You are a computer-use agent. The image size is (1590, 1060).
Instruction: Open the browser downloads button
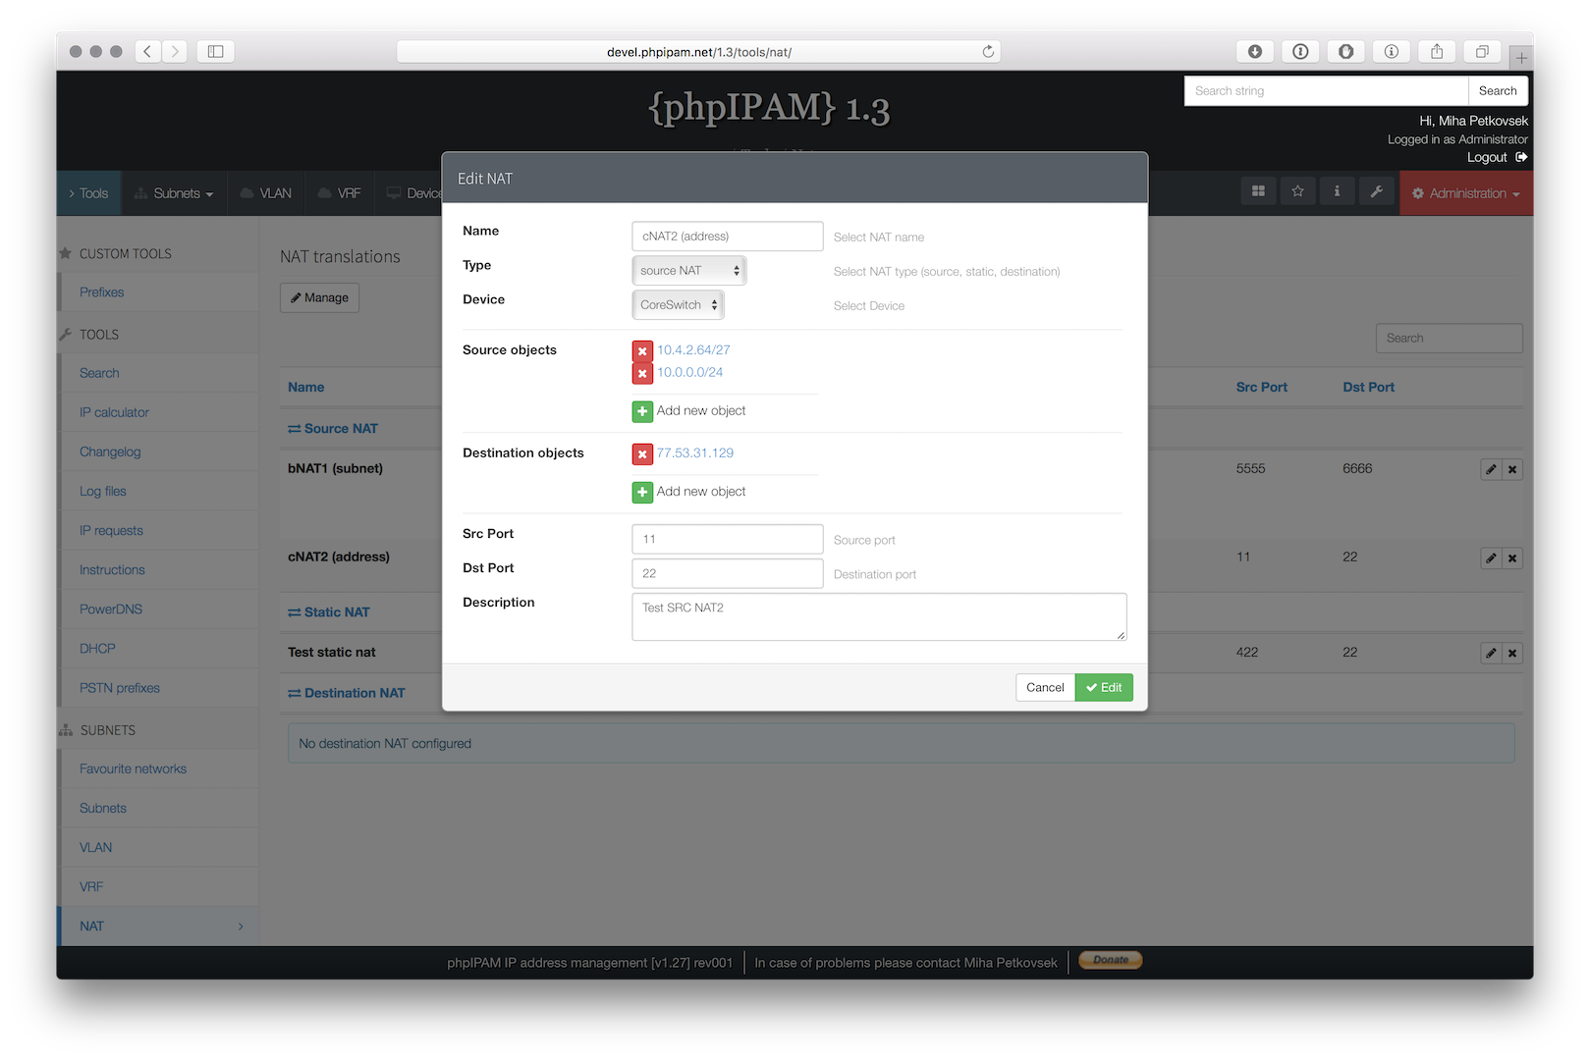tap(1255, 51)
